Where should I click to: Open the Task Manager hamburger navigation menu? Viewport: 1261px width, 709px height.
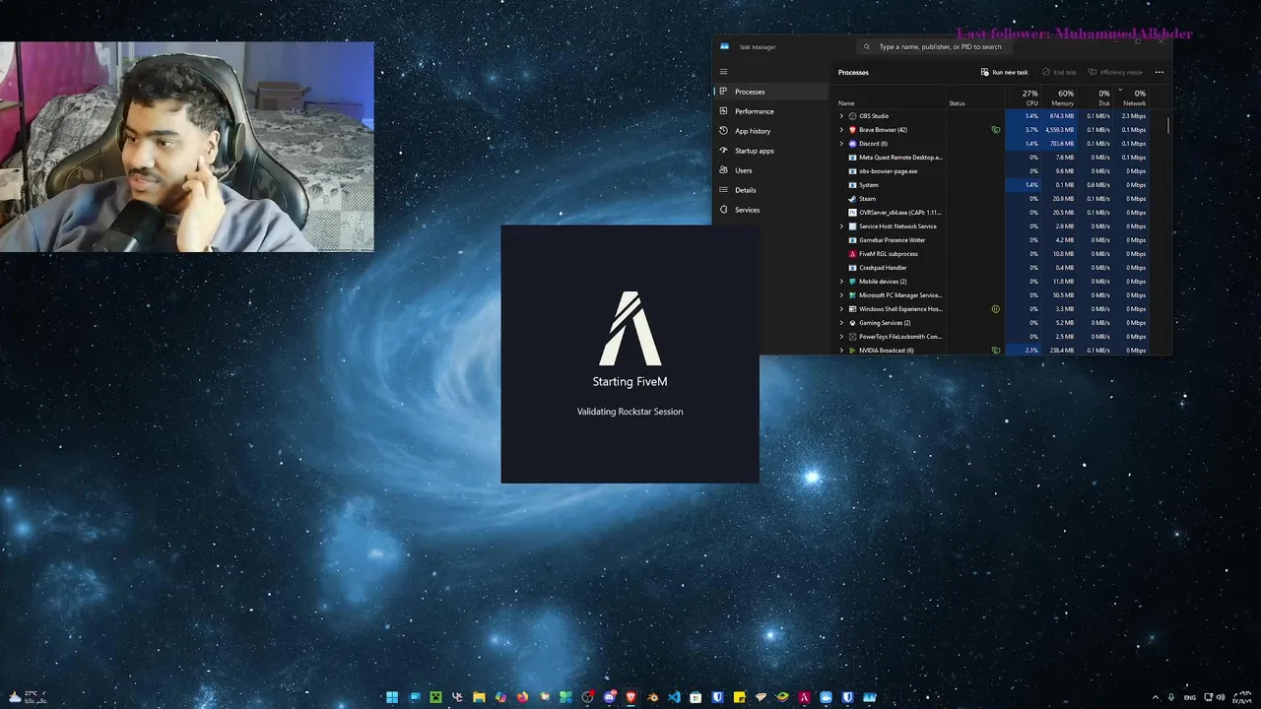pos(723,72)
